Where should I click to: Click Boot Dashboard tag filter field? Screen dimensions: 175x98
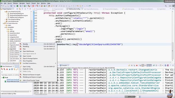10,75
